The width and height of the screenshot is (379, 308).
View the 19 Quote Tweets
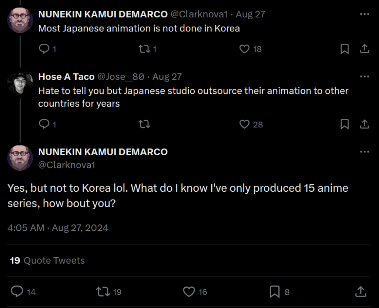pos(47,261)
